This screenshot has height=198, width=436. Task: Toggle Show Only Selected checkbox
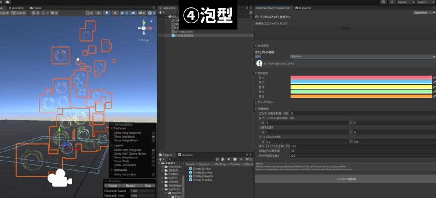point(153,133)
